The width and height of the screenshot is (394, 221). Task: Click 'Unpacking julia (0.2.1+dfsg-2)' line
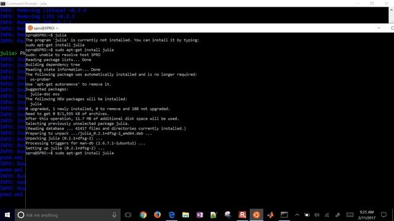64,138
